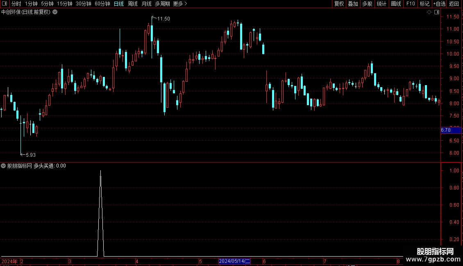Click the 标记 mark button
Image resolution: width=463 pixels, height=266 pixels.
coord(424,4)
